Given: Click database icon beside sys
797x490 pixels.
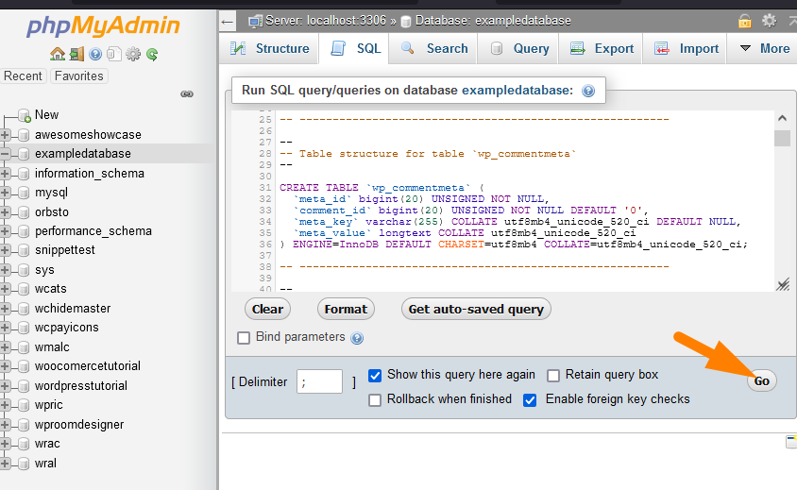Looking at the screenshot, I should 24,270.
